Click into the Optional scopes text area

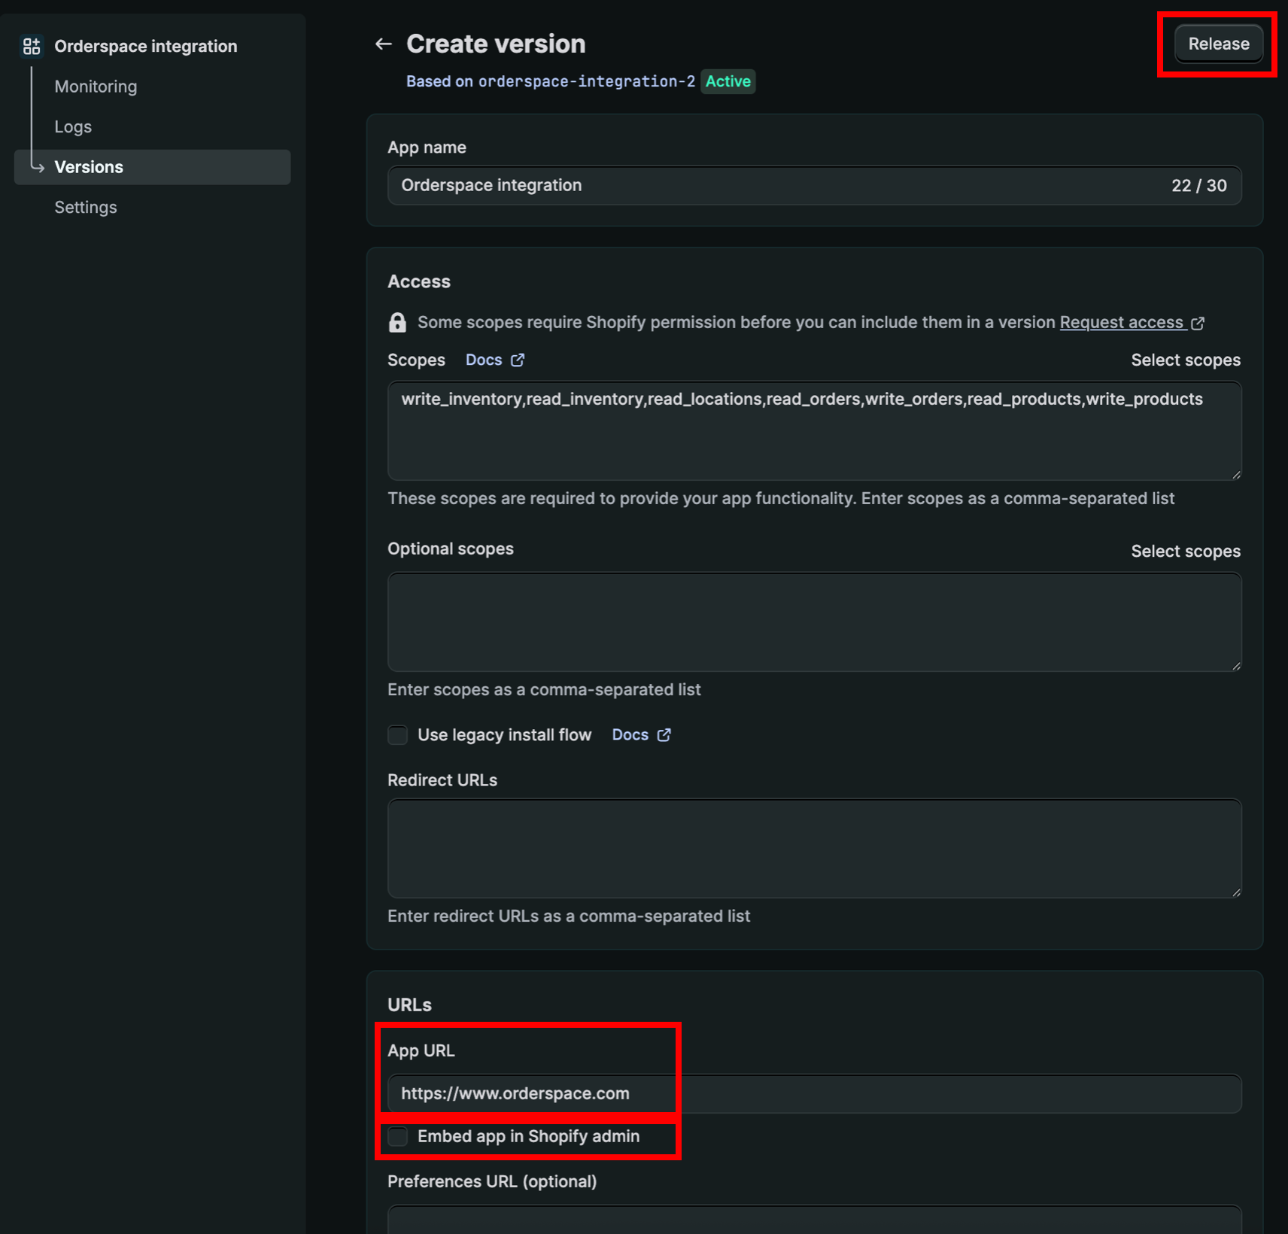pyautogui.click(x=814, y=622)
